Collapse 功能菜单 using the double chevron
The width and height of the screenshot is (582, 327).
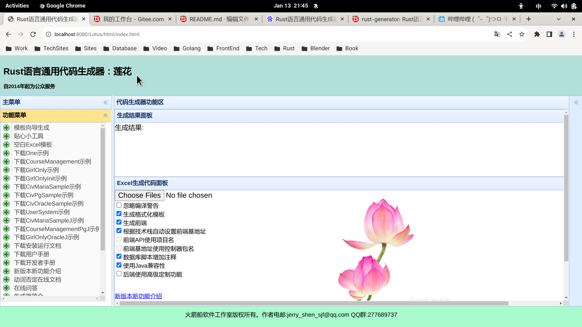[x=105, y=115]
